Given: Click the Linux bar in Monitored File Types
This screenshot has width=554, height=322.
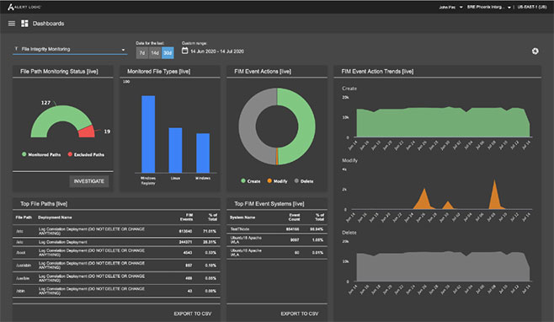Looking at the screenshot, I should pos(175,150).
